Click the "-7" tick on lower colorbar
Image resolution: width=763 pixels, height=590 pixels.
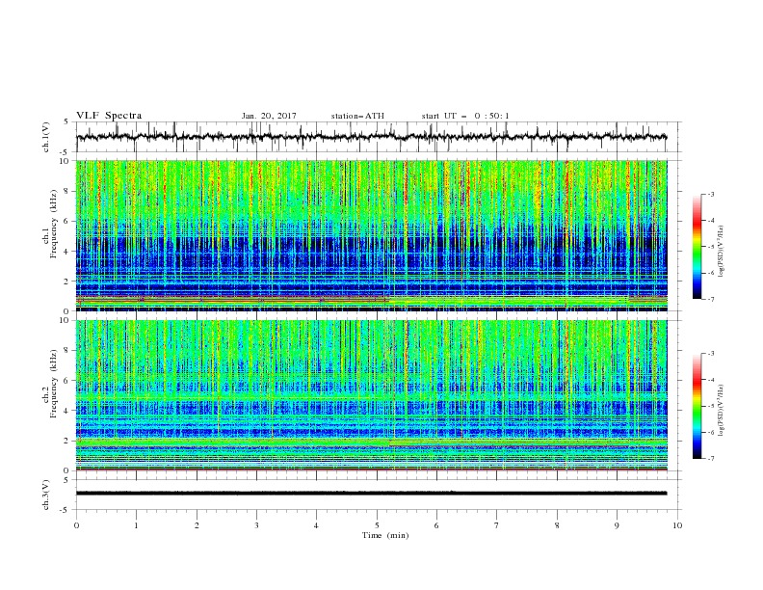(x=711, y=458)
